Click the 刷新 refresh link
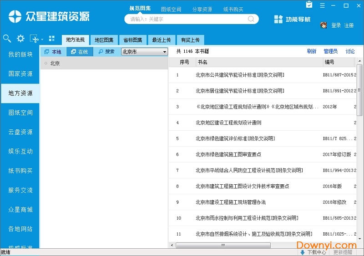This screenshot has width=364, height=256. point(312,51)
